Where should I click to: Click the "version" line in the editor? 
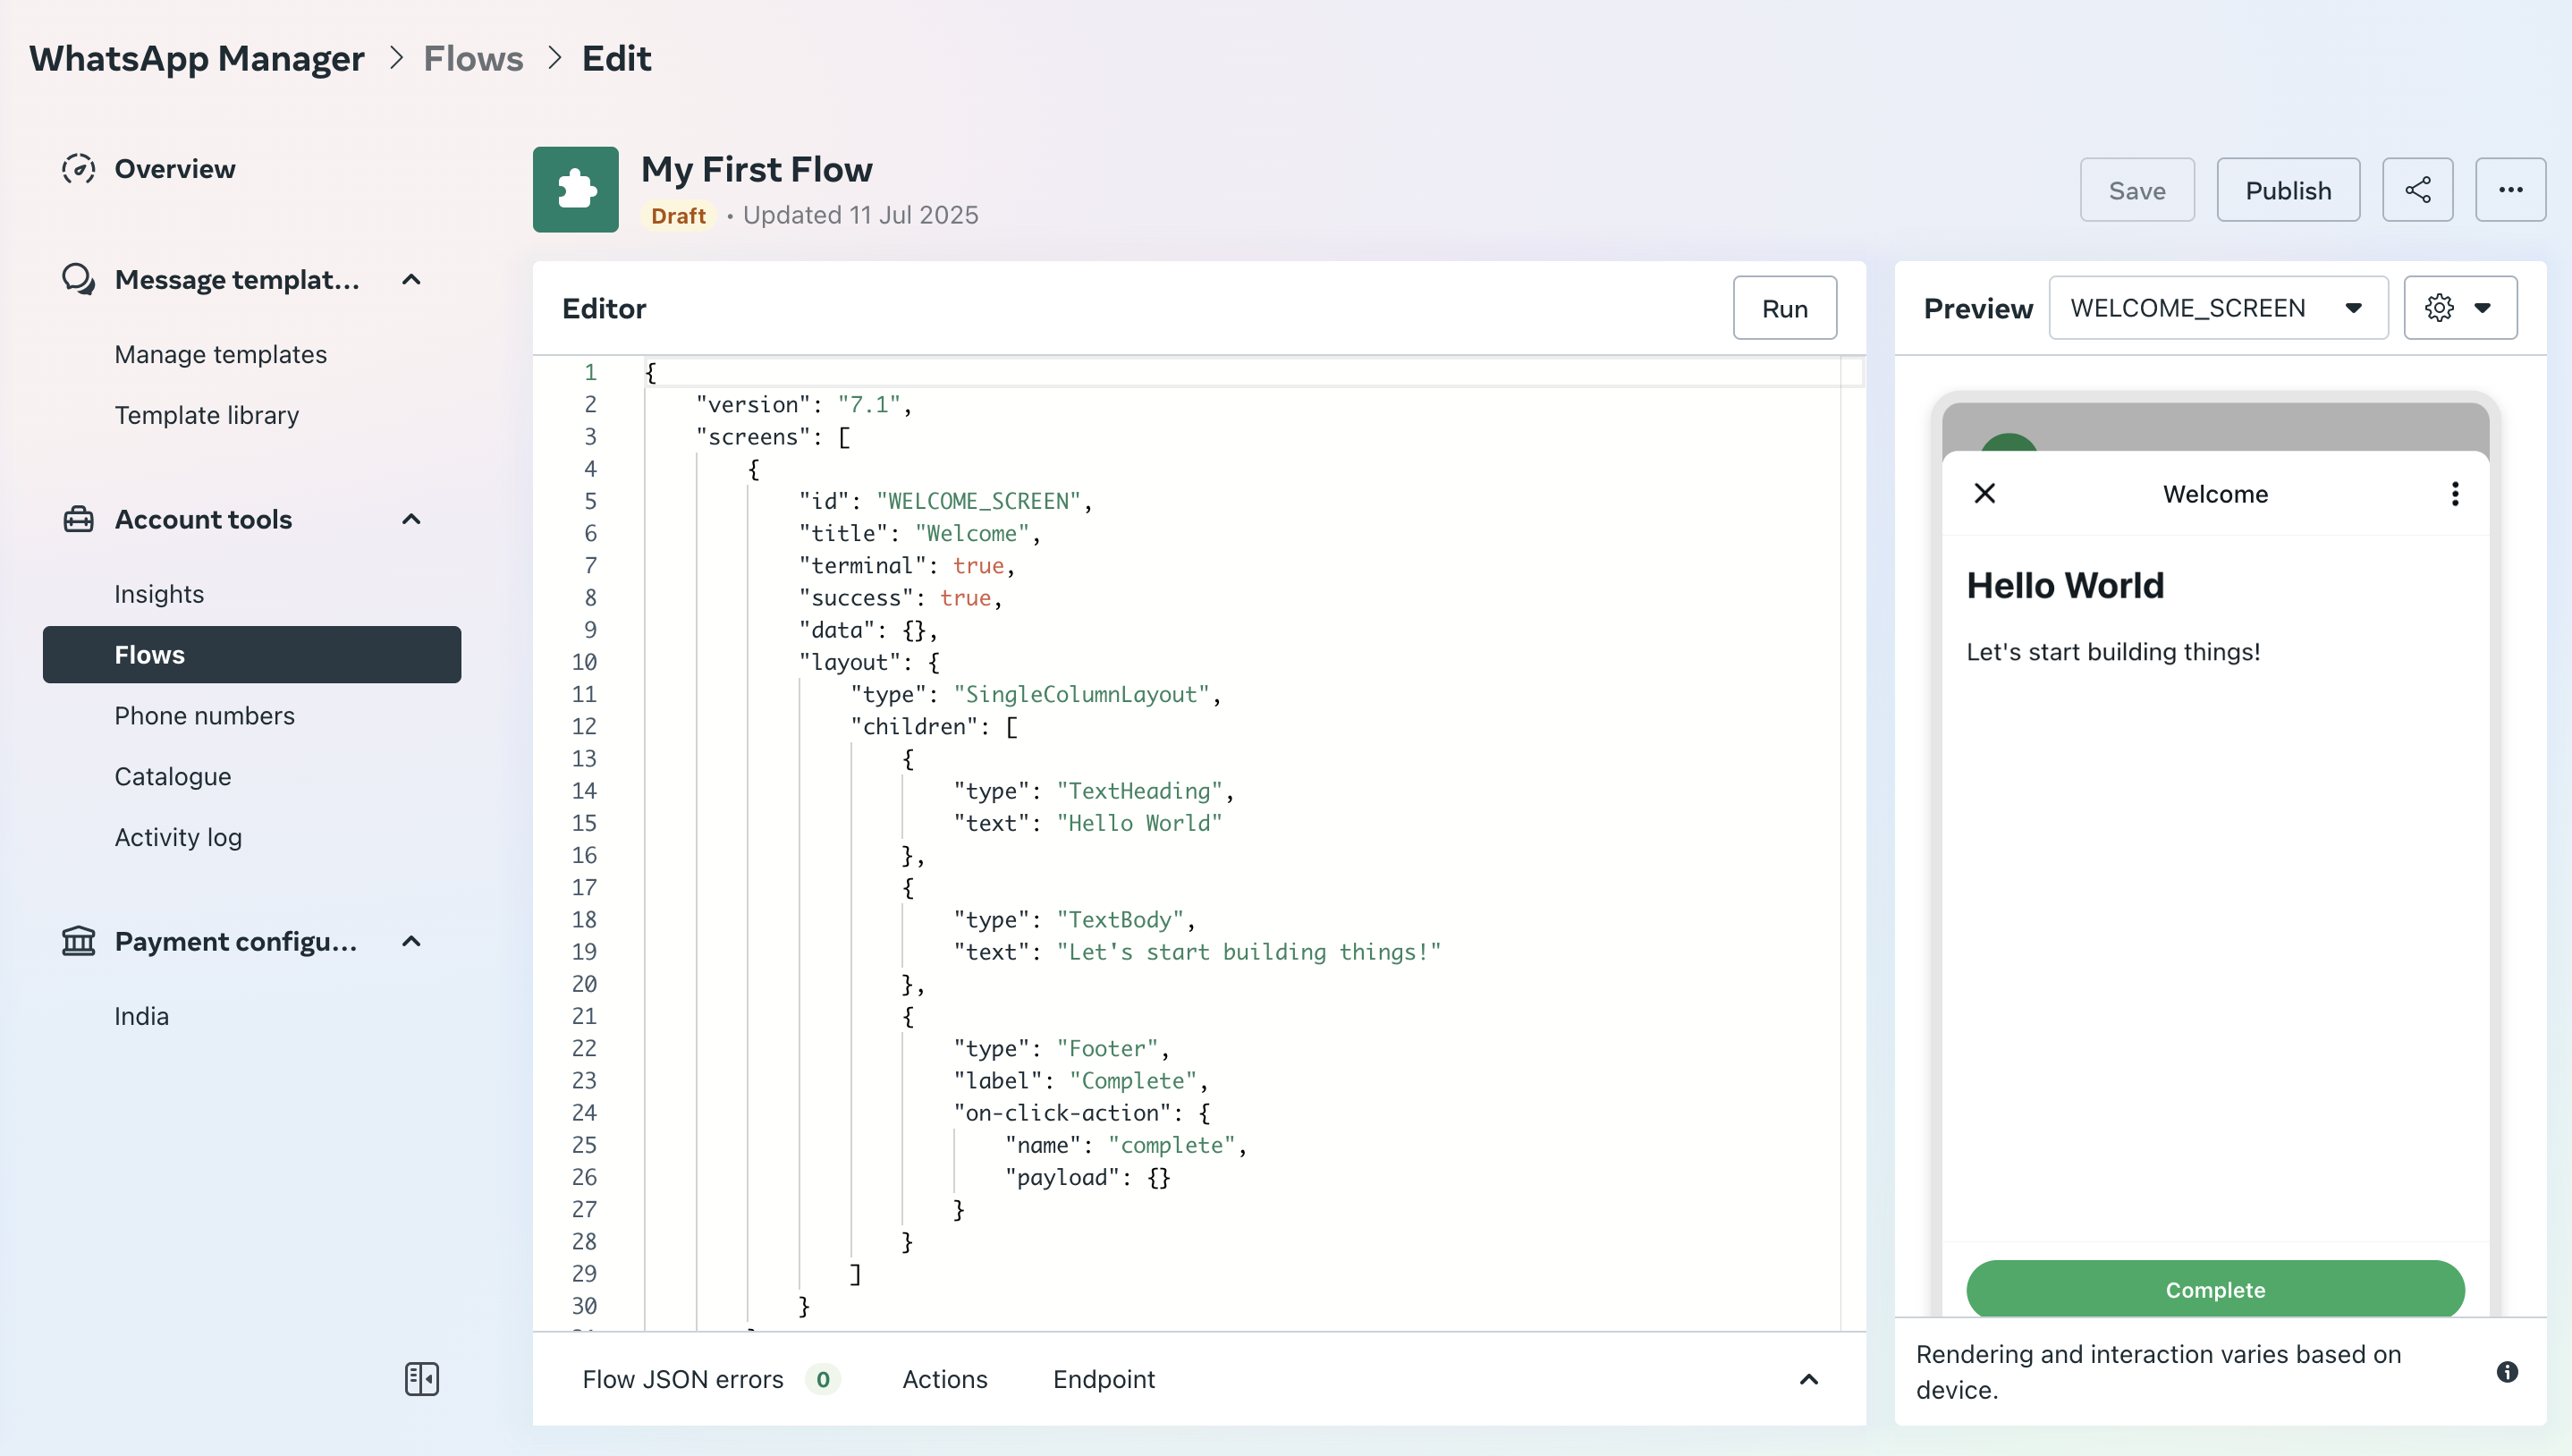804,405
